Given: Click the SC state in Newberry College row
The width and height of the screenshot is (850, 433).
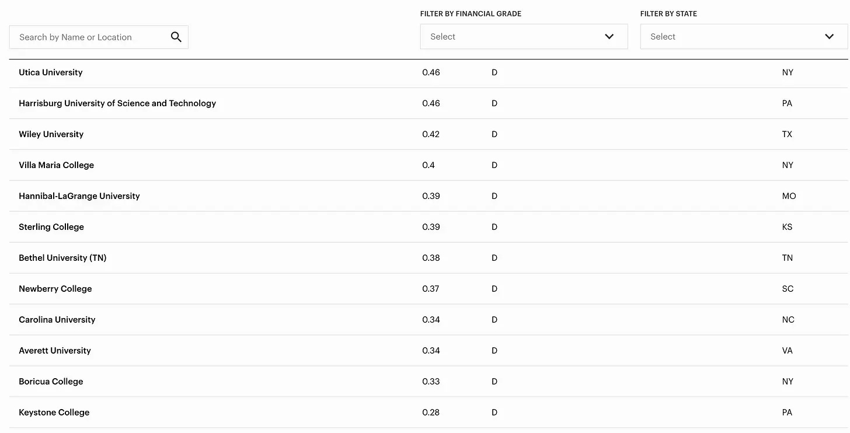Looking at the screenshot, I should (x=788, y=289).
